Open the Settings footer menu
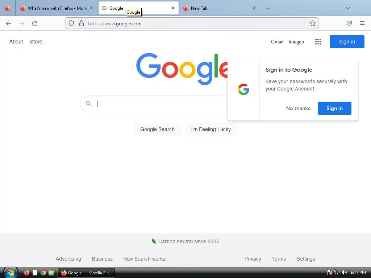 tap(306, 259)
